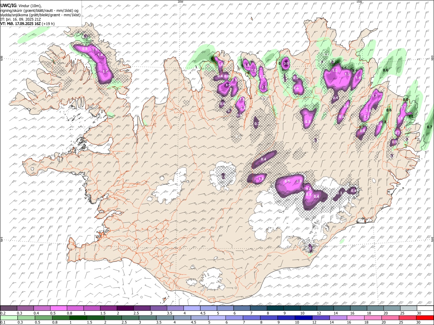Pick the darkest purple upper swatch labeled 2

(x=125, y=308)
